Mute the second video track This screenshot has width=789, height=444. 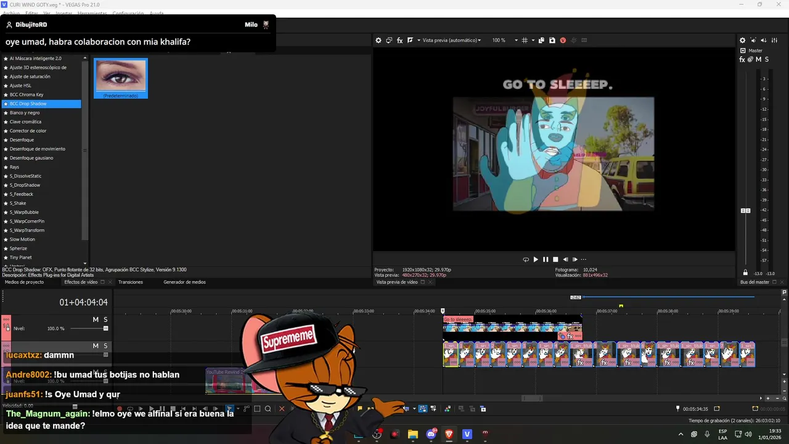96,346
